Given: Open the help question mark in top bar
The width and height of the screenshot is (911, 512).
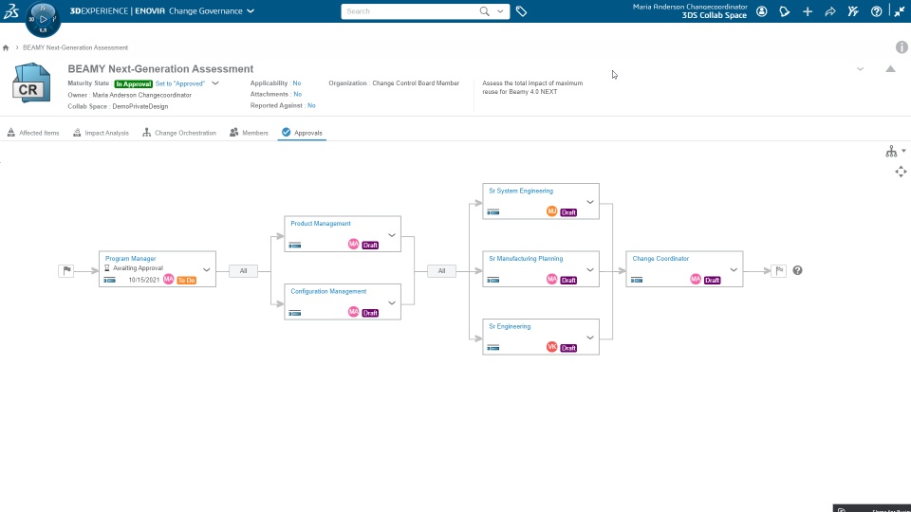Looking at the screenshot, I should coord(876,11).
